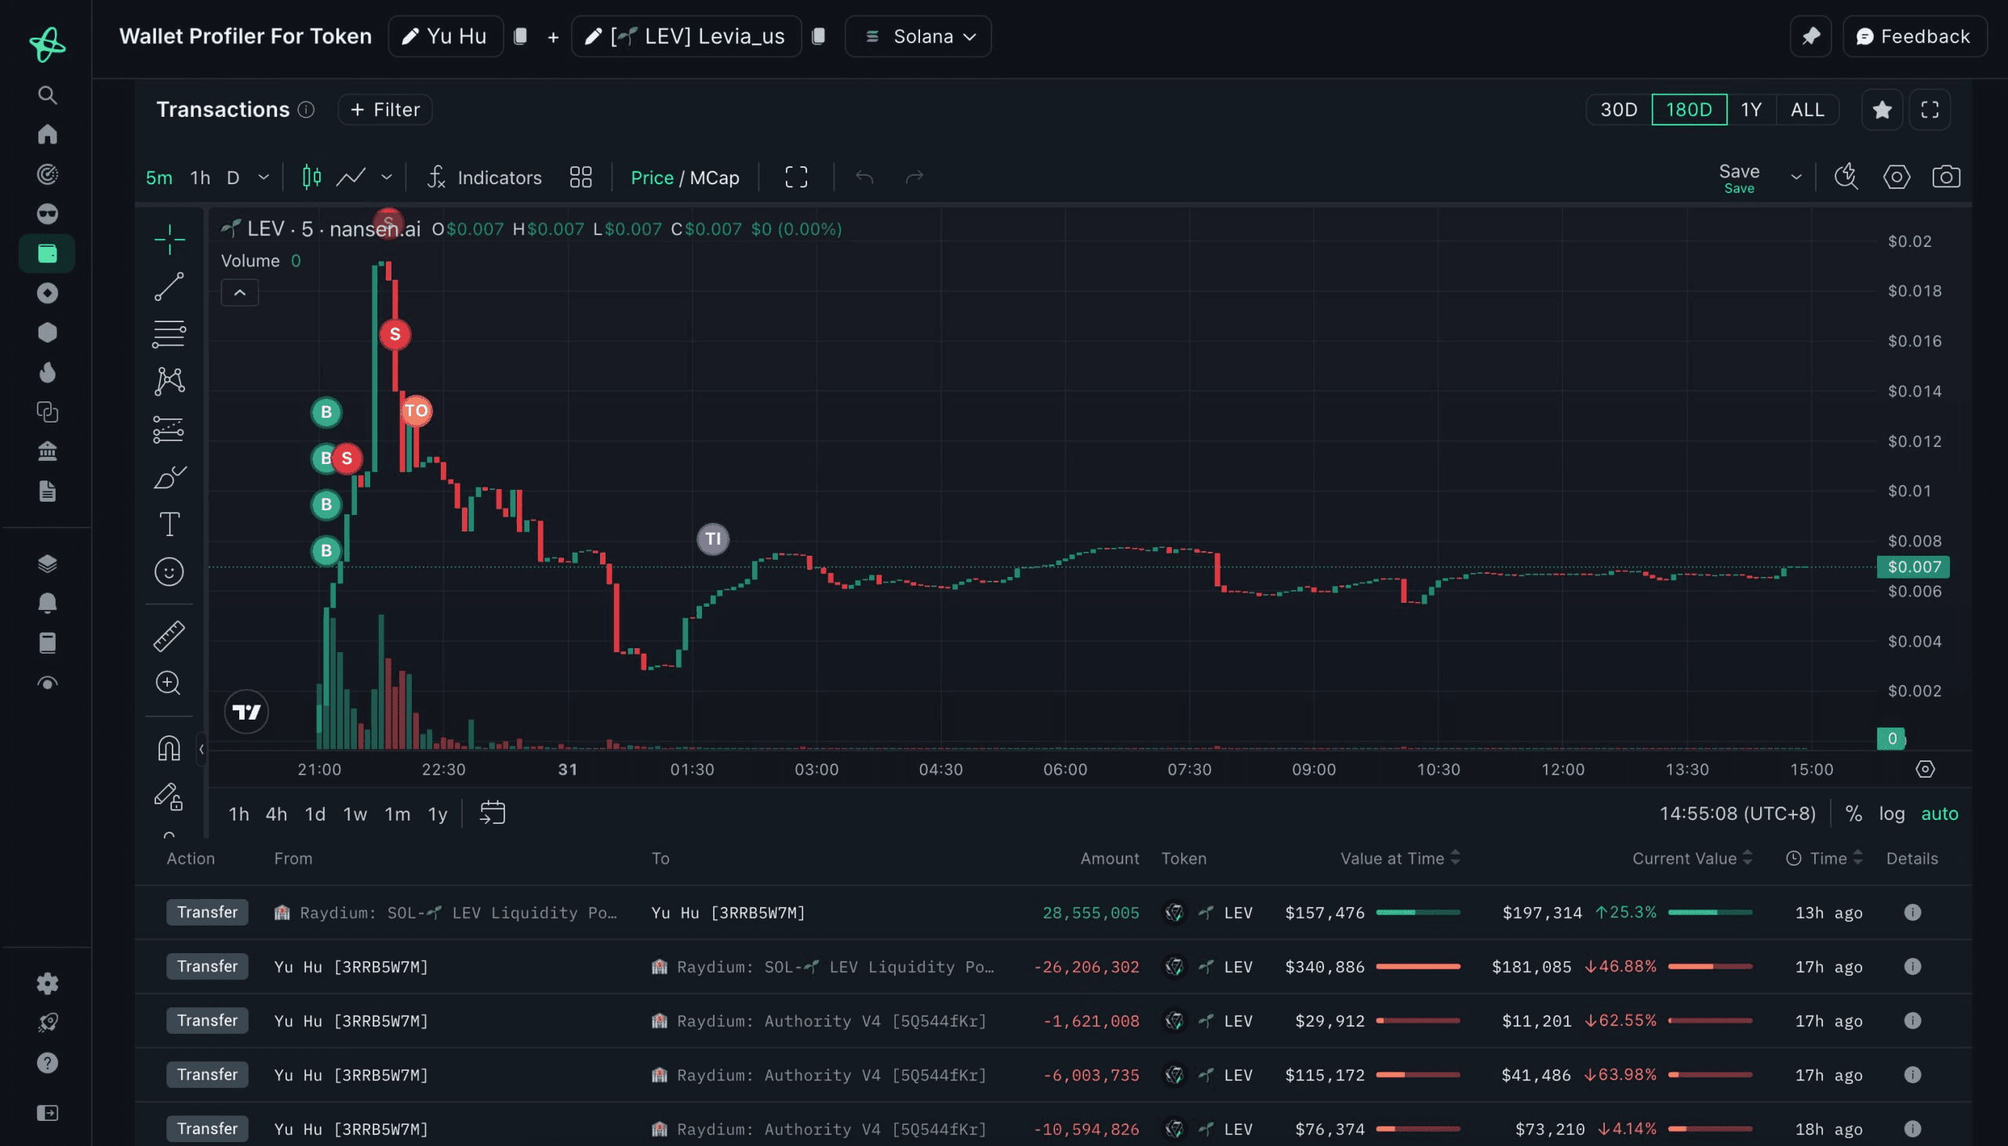Toggle Price / MCap chart display mode
Viewport: 2008px width, 1146px height.
[x=686, y=178]
